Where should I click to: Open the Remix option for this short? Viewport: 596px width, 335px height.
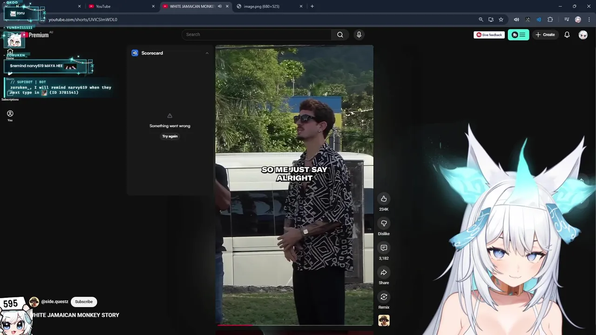click(x=384, y=297)
